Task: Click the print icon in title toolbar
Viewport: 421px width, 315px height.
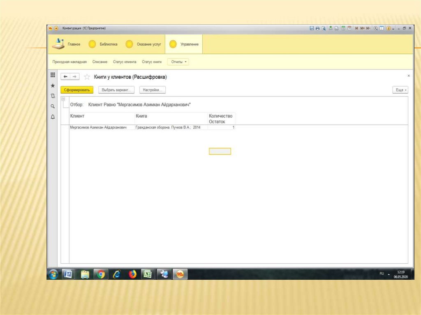Action: pos(317,28)
